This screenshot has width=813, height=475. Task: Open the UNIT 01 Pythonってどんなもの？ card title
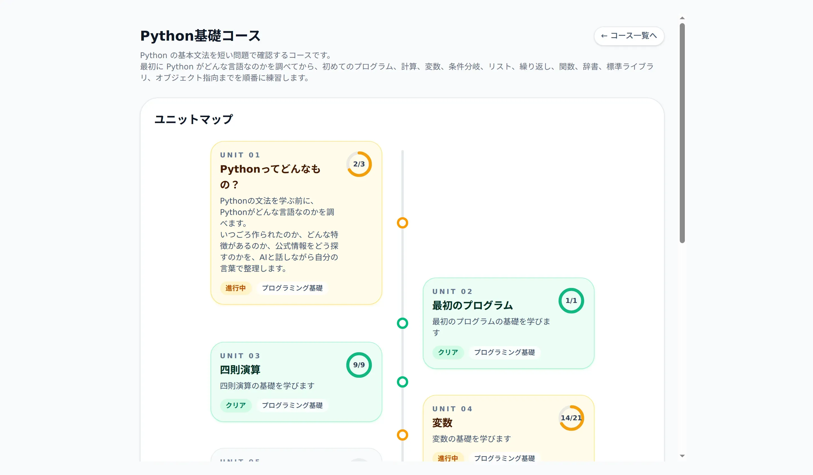pos(270,177)
